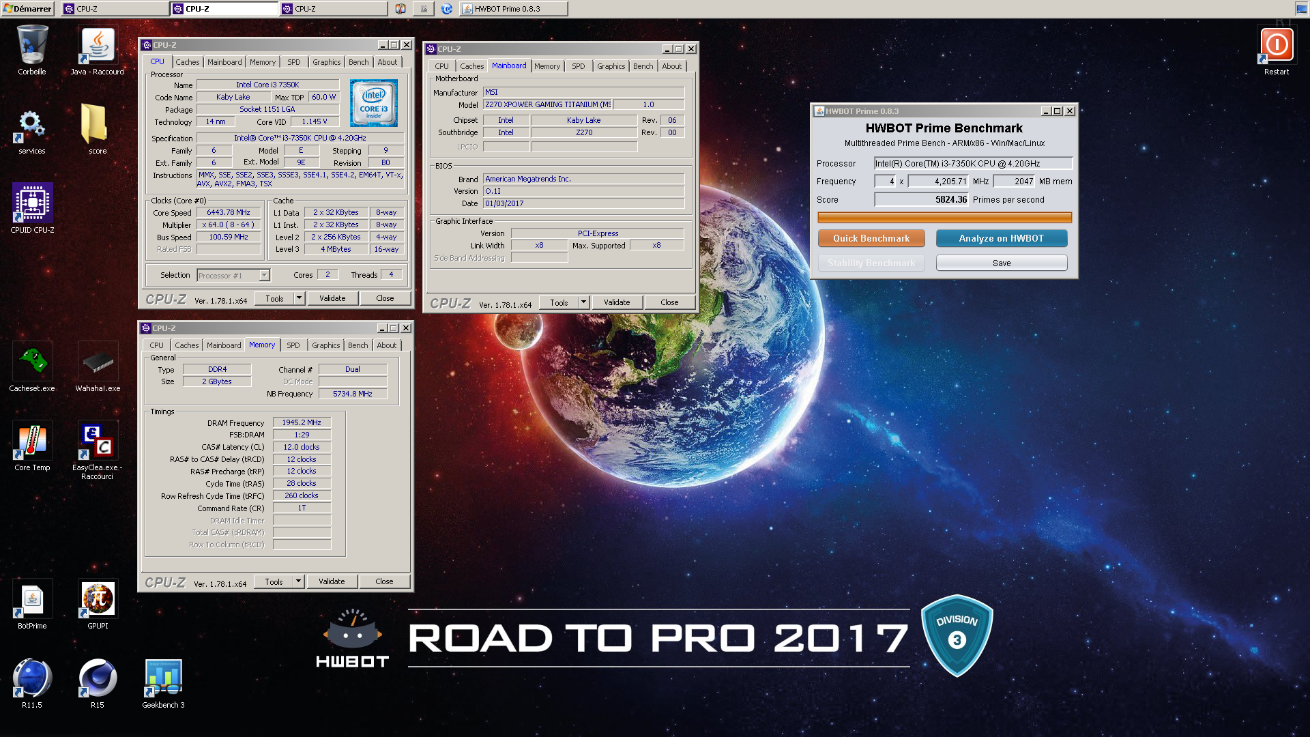Expand the Tools arrow in the Mainboard window
The width and height of the screenshot is (1310, 737).
click(x=583, y=302)
